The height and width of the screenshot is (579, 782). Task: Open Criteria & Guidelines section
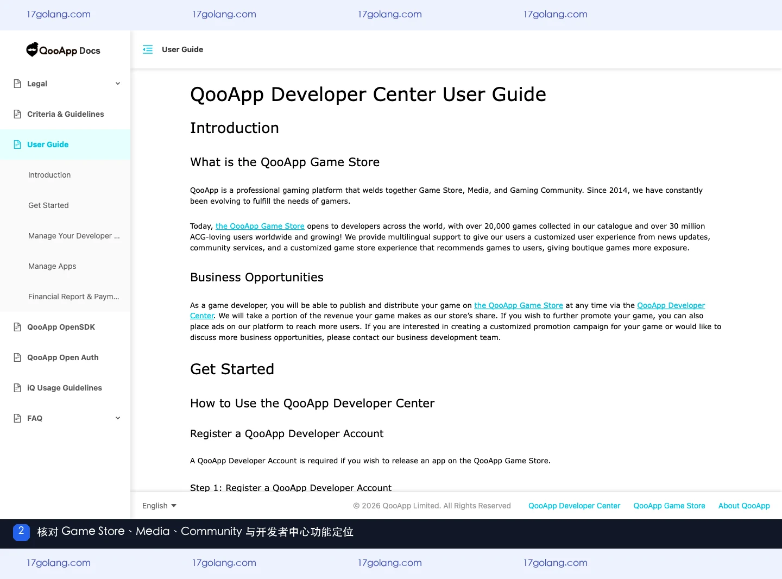coord(65,114)
